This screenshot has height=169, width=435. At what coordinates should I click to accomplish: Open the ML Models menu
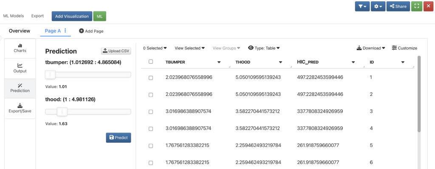click(x=14, y=16)
